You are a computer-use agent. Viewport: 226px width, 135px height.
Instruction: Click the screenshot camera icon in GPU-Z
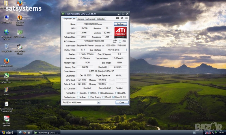(118, 18)
